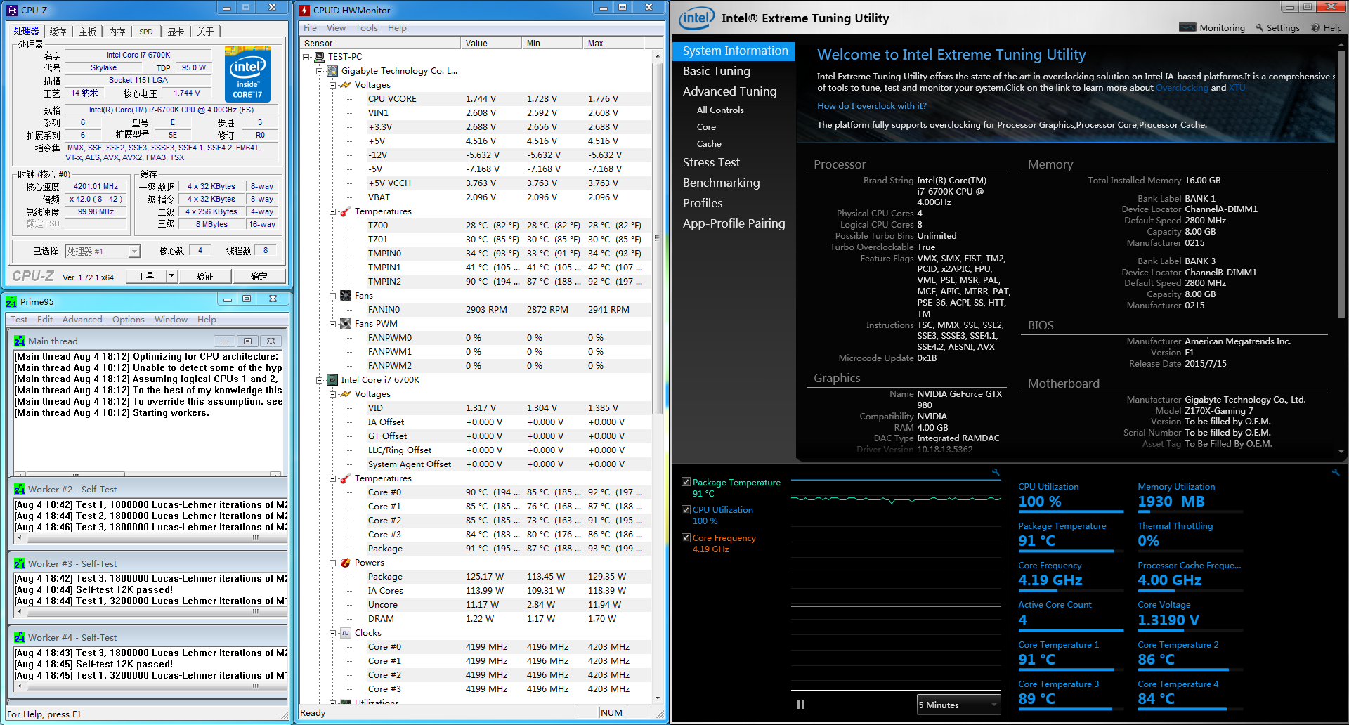Screen dimensions: 1349x725
Task: Collapse the Clocks node
Action: [x=333, y=633]
